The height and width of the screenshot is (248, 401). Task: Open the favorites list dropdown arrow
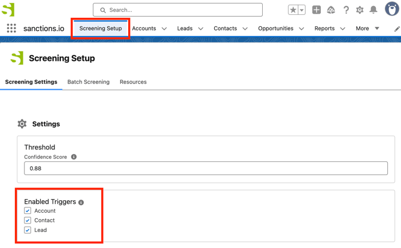pyautogui.click(x=302, y=10)
